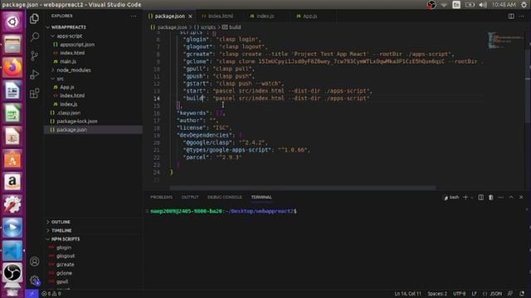Expand the OUTLINE section
Viewport: 531px width, 298px height.
click(61, 222)
